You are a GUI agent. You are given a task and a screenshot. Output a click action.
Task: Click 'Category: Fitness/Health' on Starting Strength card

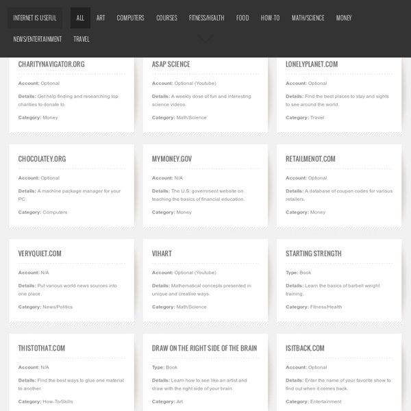tap(314, 307)
